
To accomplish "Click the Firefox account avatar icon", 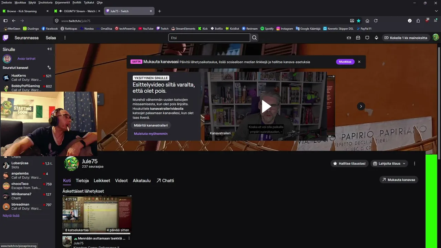I will click(x=410, y=21).
